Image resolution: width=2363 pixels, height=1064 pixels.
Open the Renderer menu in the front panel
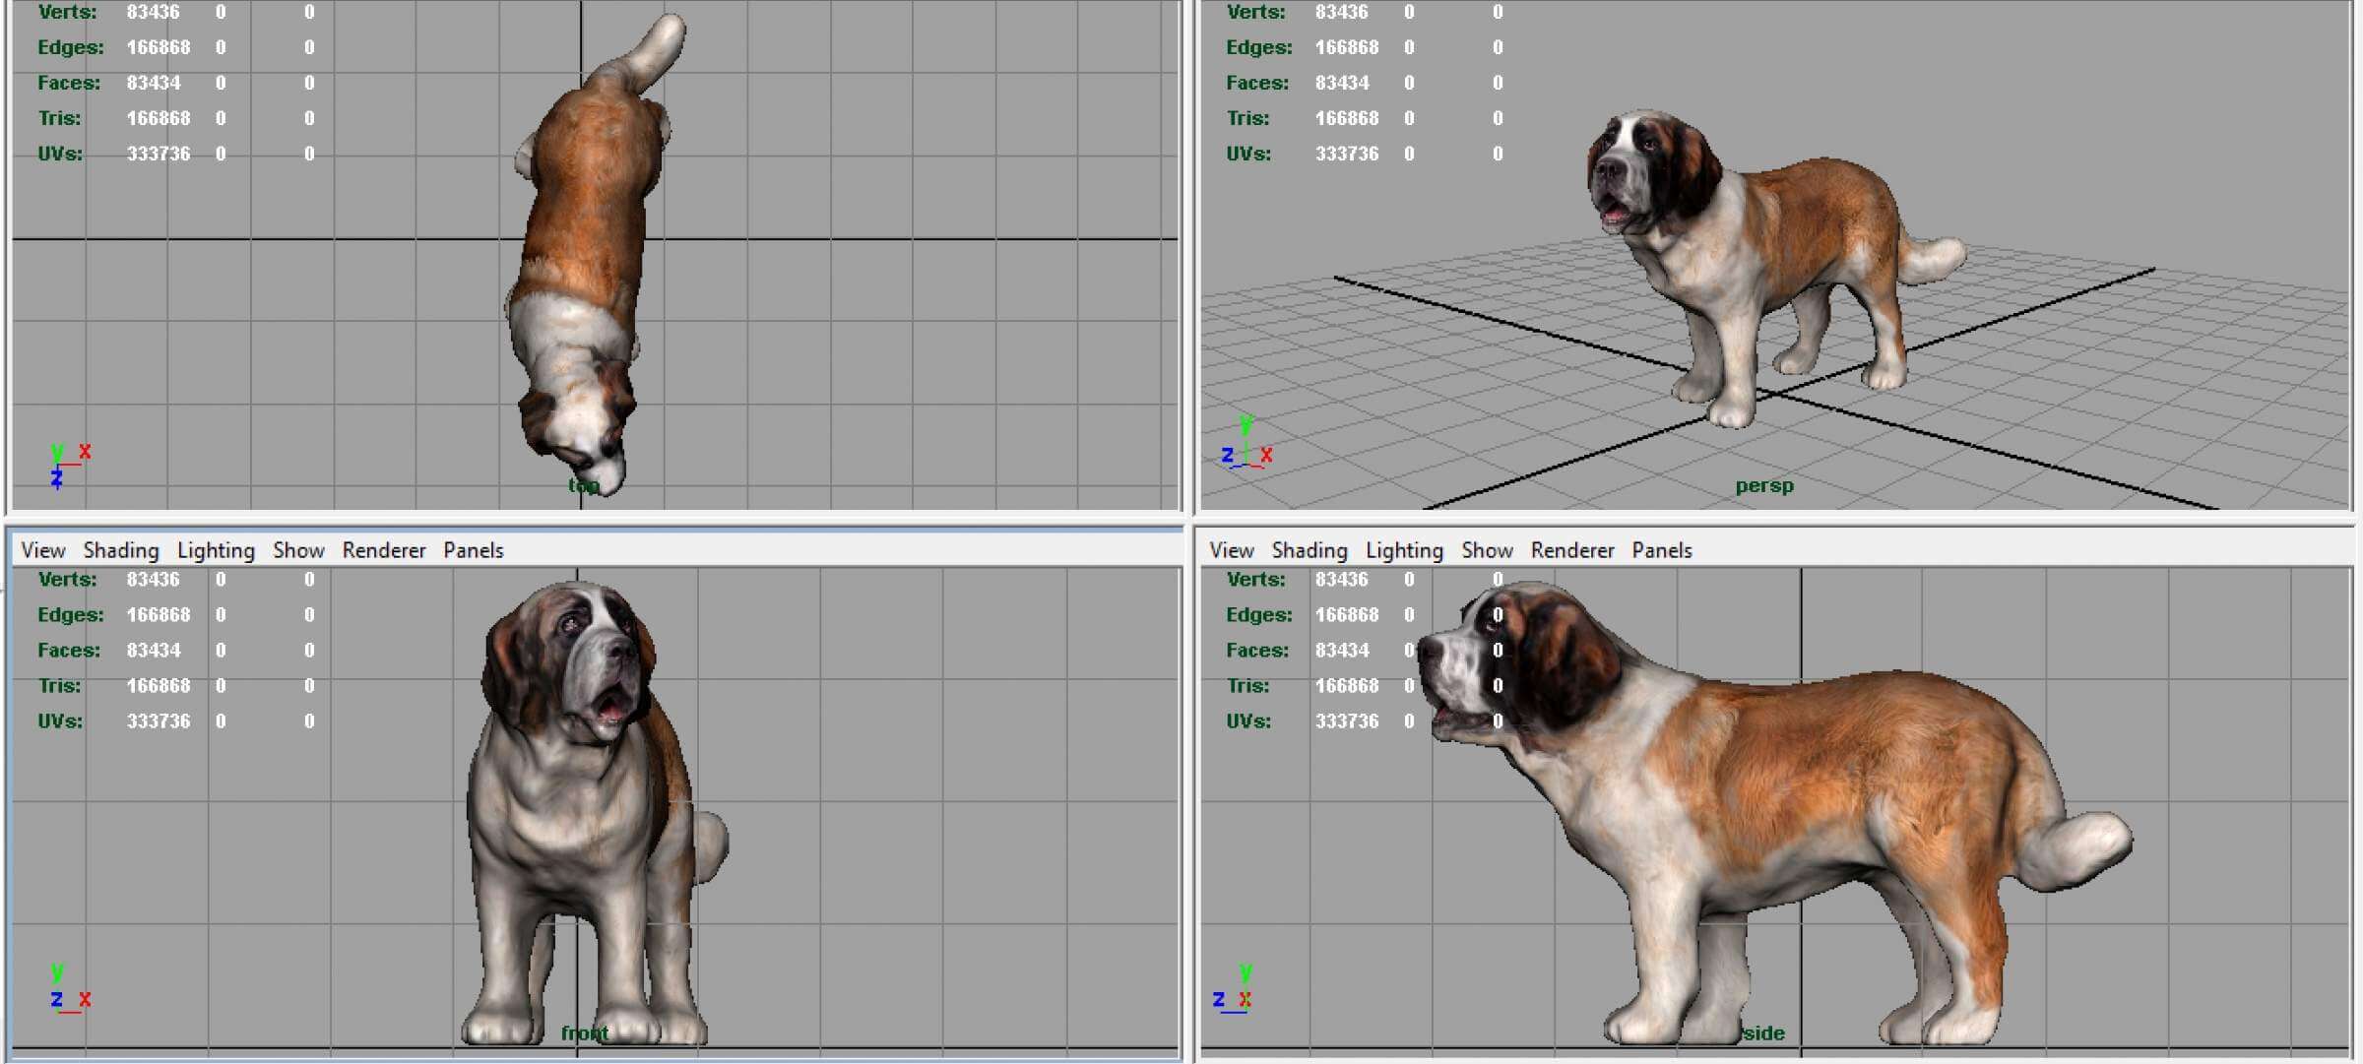click(x=384, y=550)
